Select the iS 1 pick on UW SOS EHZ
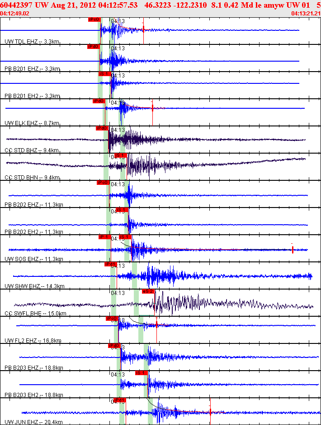The width and height of the screenshot is (321, 425). (x=125, y=237)
